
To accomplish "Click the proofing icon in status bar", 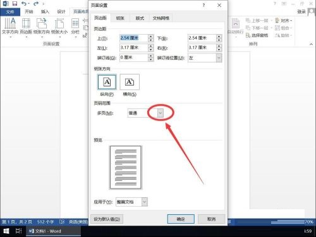I will (62, 222).
